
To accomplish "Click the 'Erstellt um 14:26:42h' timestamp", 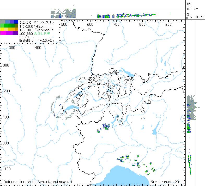I will (37, 40).
